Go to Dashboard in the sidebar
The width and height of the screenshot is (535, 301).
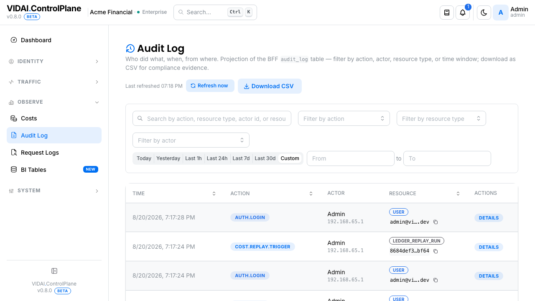click(x=54, y=40)
